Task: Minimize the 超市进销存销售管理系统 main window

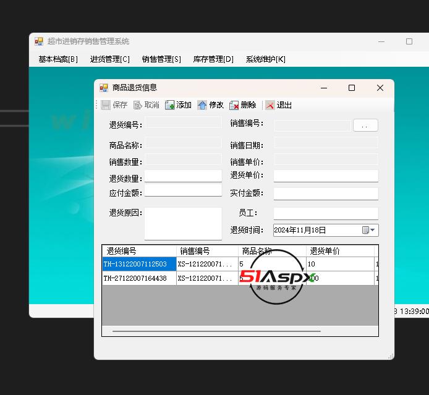Action: 381,41
